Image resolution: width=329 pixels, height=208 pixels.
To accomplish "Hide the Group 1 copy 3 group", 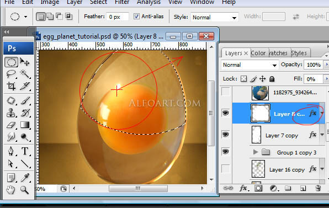I will click(226, 151).
